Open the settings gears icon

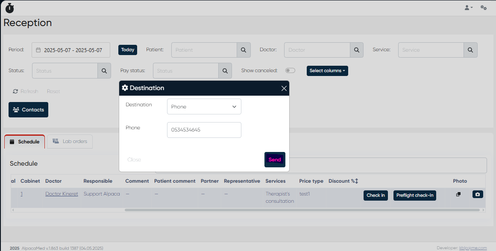(x=484, y=8)
